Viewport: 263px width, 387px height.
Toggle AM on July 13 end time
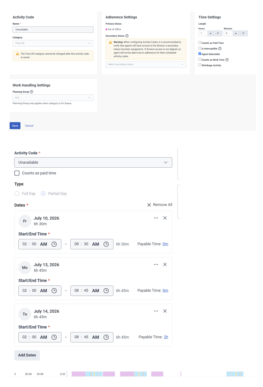[96, 291]
